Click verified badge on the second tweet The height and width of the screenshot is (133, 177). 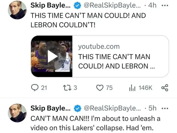[77, 108]
